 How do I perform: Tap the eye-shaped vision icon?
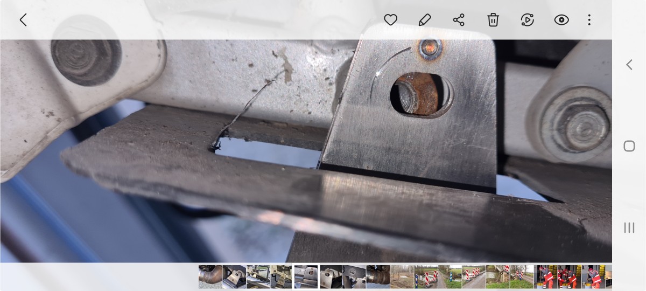[561, 20]
